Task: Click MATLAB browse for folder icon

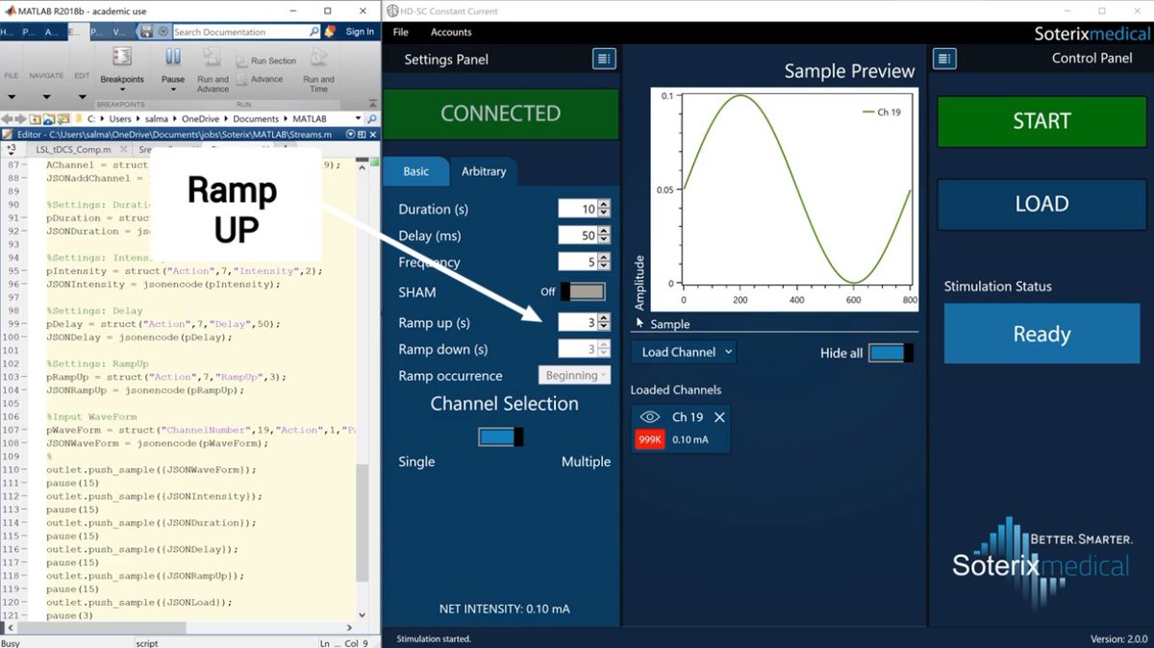Action: point(48,118)
